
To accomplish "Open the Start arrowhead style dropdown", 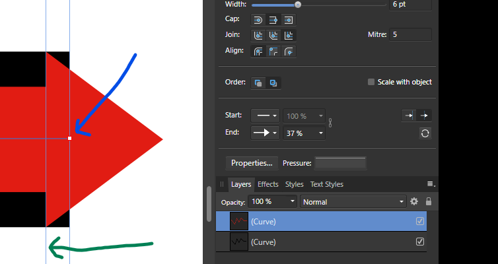I will (266, 115).
